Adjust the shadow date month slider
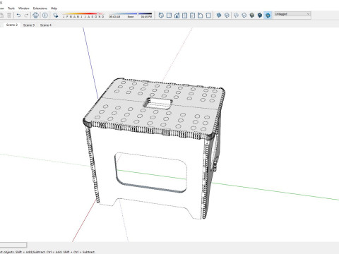This screenshot has width=339, height=254. (x=83, y=13)
